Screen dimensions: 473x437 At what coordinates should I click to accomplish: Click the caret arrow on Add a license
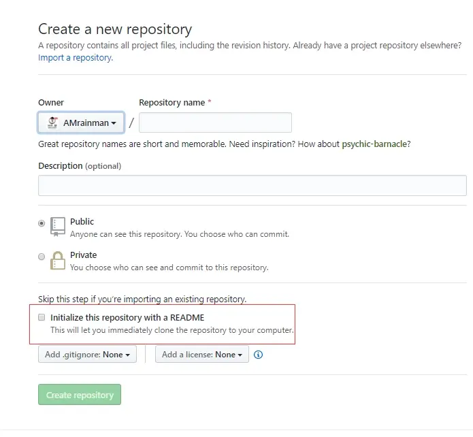[240, 355]
